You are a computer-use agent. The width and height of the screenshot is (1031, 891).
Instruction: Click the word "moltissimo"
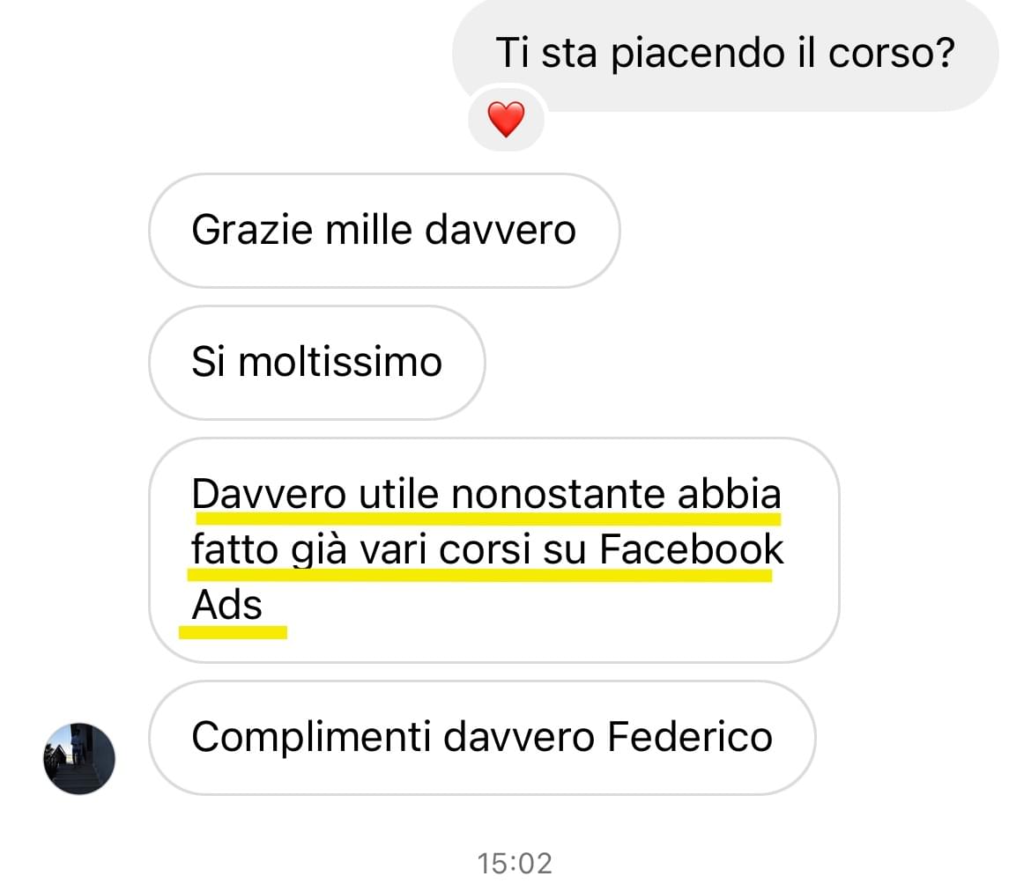pos(340,362)
